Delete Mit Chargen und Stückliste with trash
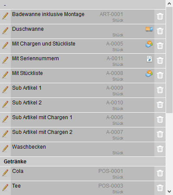Image resolution: width=173 pixels, height=195 pixels. click(x=160, y=45)
